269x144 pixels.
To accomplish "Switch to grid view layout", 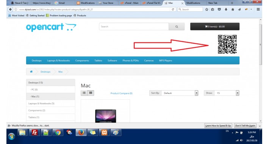I will pos(91,93).
